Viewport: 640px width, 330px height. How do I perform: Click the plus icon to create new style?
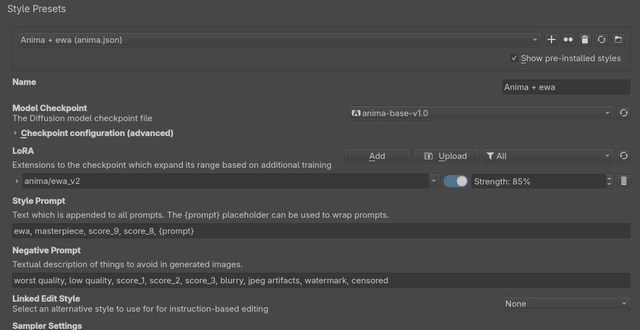[551, 39]
